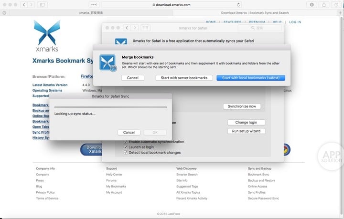Click Run setup wizard button
This screenshot has width=344, height=219.
246,131
